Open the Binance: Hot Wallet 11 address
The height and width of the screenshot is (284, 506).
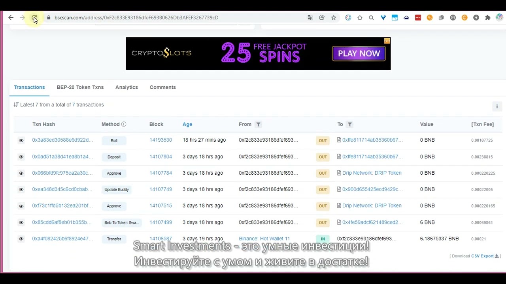pos(264,239)
